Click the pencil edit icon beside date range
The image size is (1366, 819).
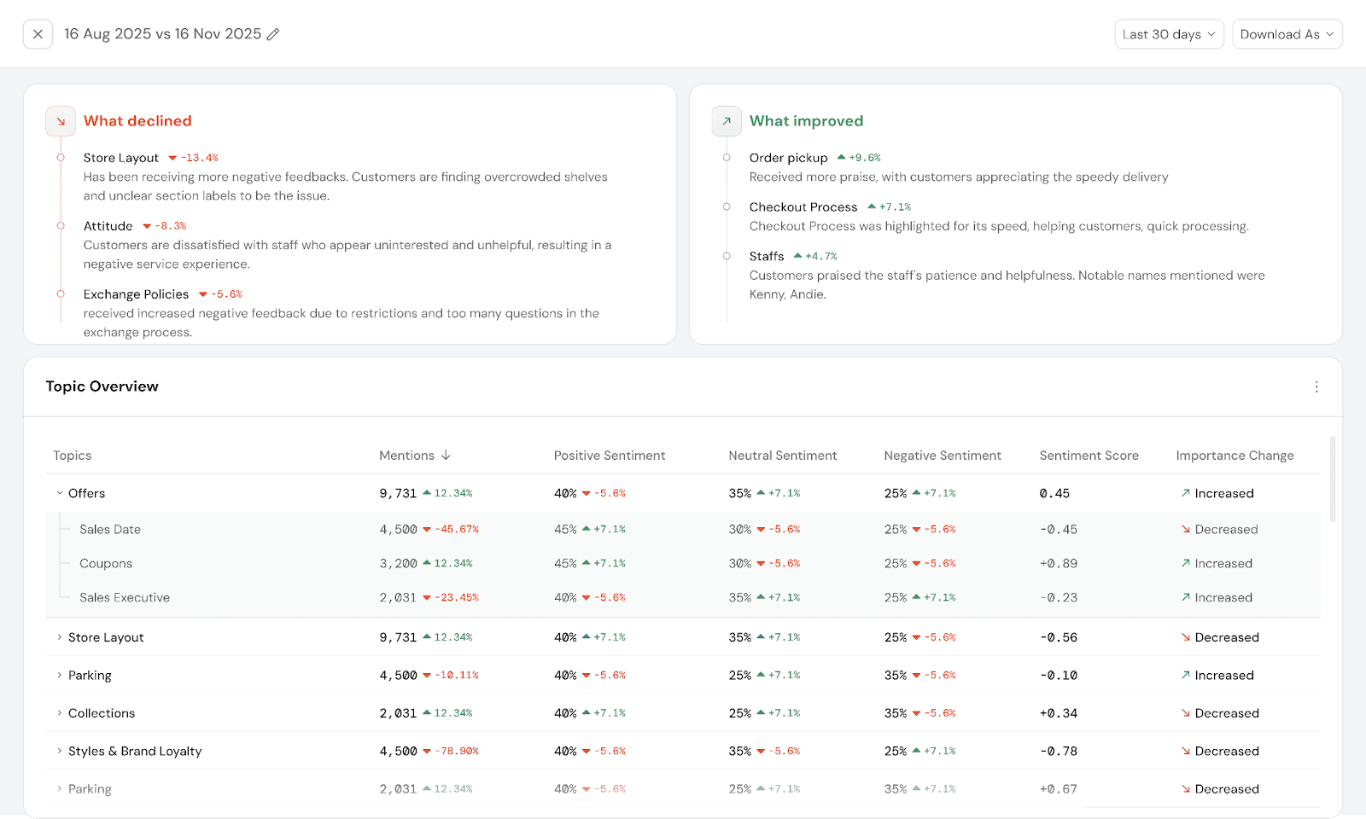(x=273, y=34)
